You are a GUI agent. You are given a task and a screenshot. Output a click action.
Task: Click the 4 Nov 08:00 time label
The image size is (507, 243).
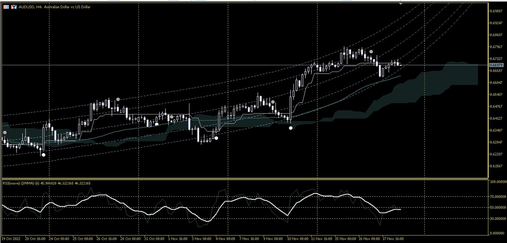click(225, 239)
